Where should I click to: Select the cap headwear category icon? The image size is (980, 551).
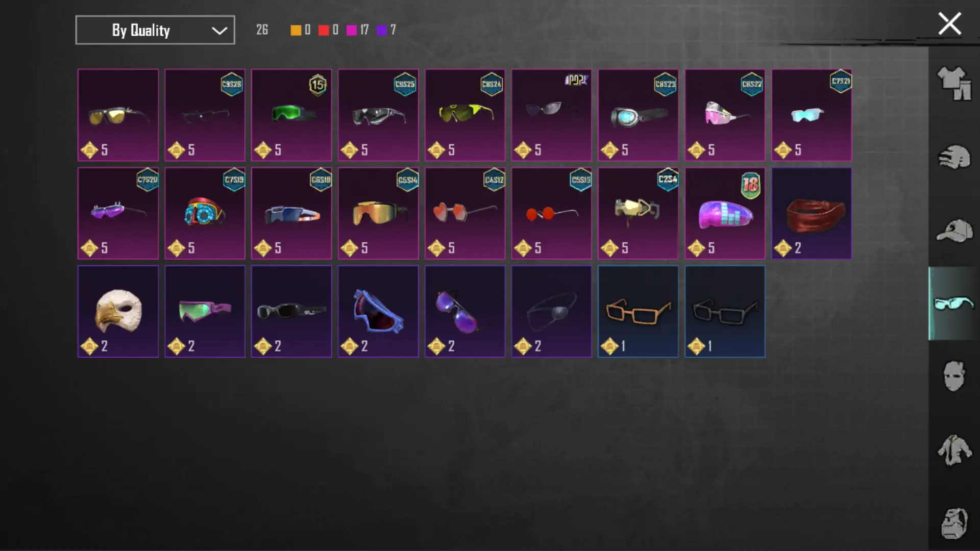[x=954, y=231]
